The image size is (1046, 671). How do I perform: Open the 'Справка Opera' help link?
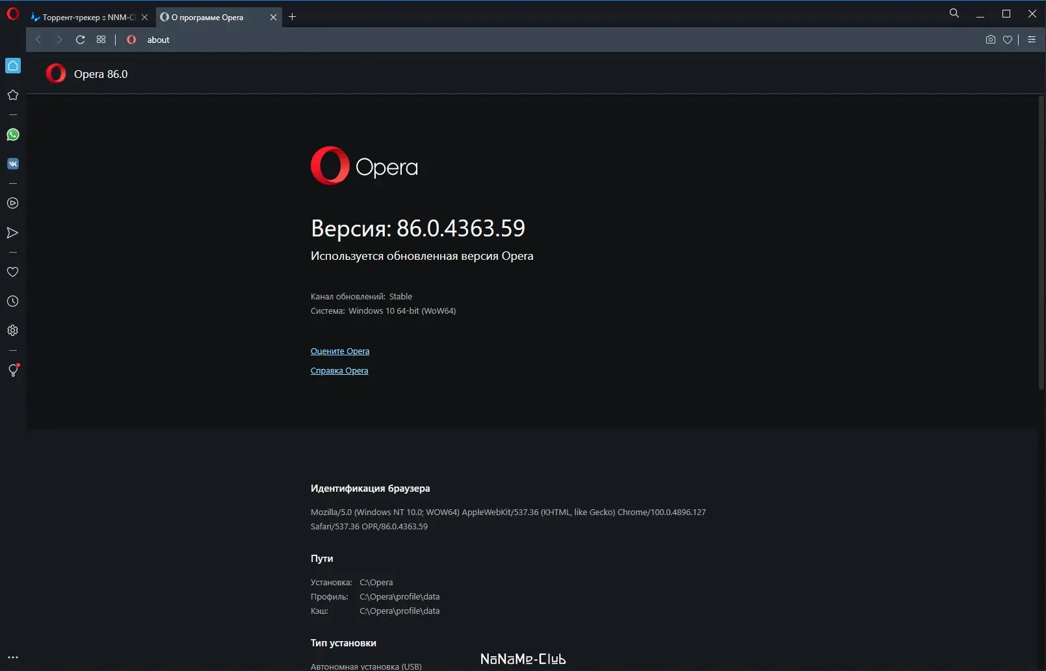point(339,371)
